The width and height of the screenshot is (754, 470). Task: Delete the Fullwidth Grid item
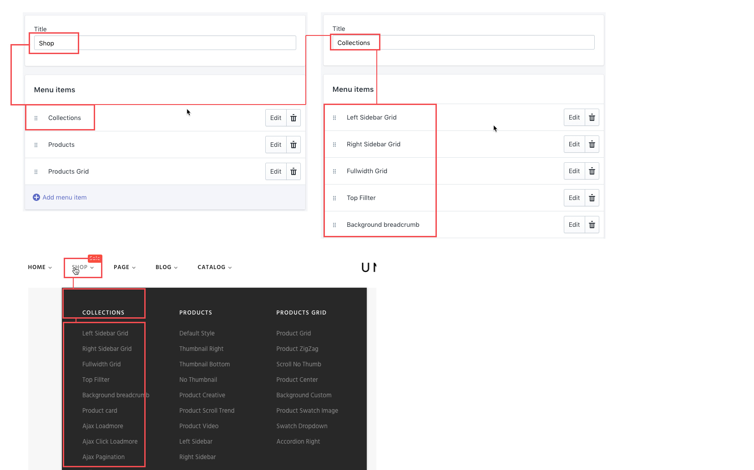(x=592, y=171)
